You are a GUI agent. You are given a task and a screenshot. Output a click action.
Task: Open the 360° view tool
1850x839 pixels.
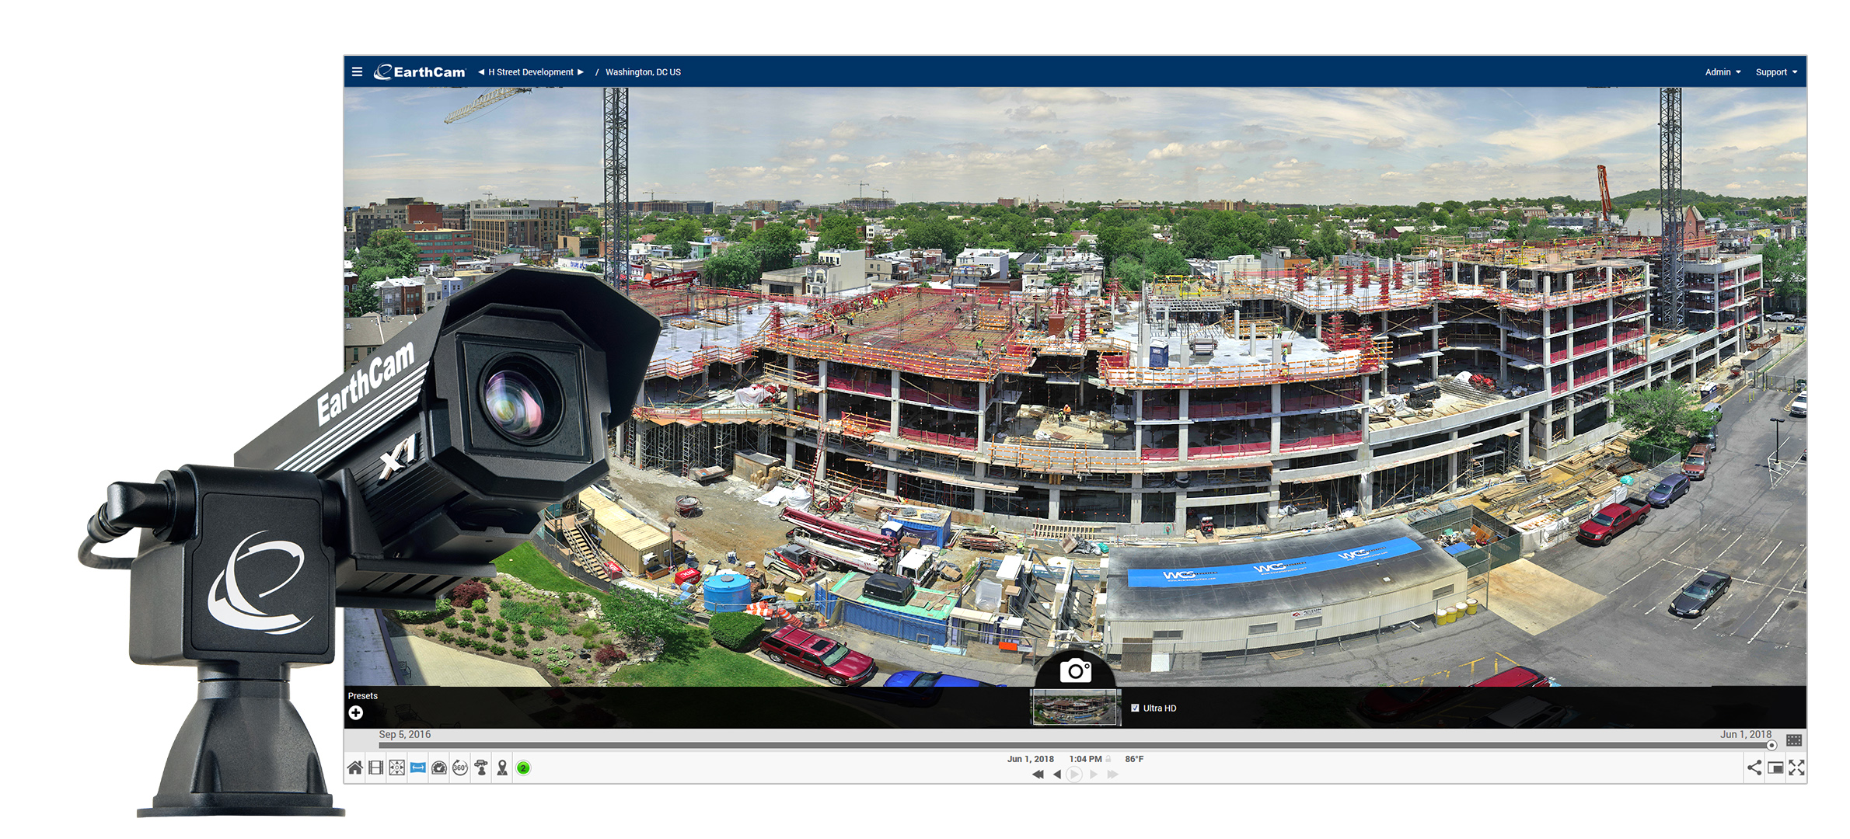coord(460,768)
